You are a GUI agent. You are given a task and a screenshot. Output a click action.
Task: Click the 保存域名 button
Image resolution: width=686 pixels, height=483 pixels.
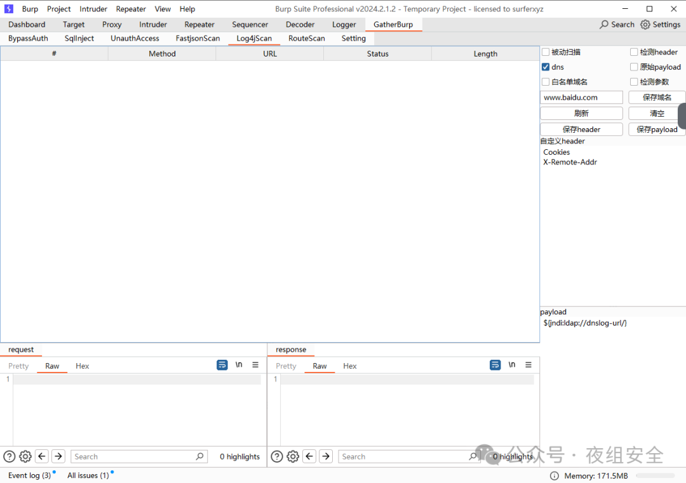pos(657,97)
